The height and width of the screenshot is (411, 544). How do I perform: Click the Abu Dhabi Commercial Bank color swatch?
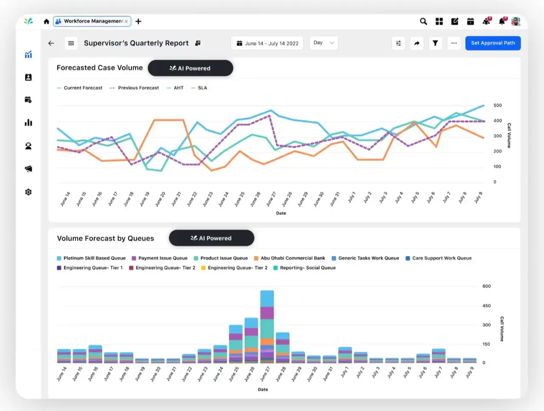(256, 258)
